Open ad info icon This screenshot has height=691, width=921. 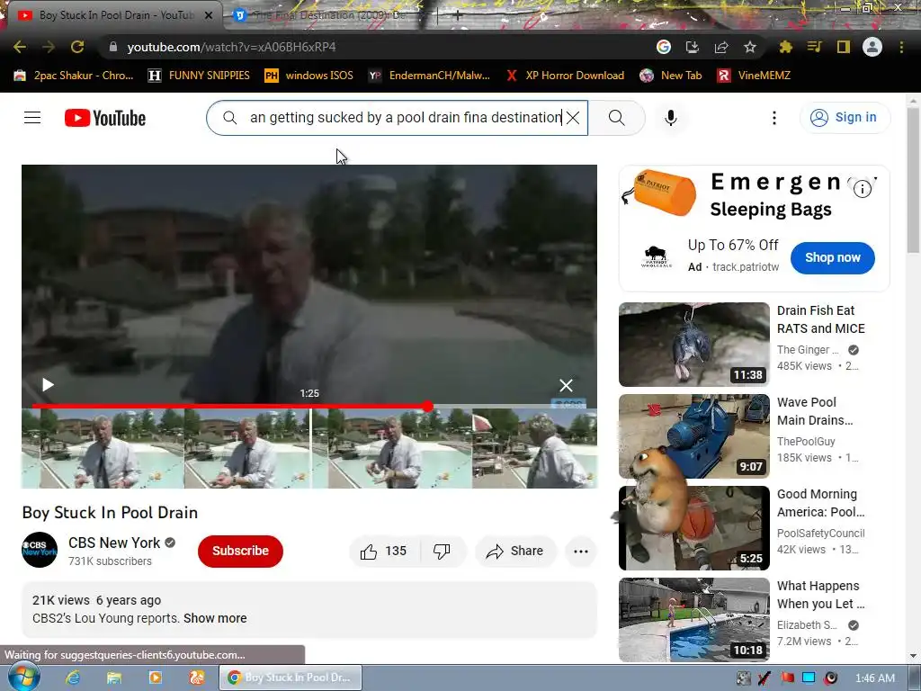[863, 189]
